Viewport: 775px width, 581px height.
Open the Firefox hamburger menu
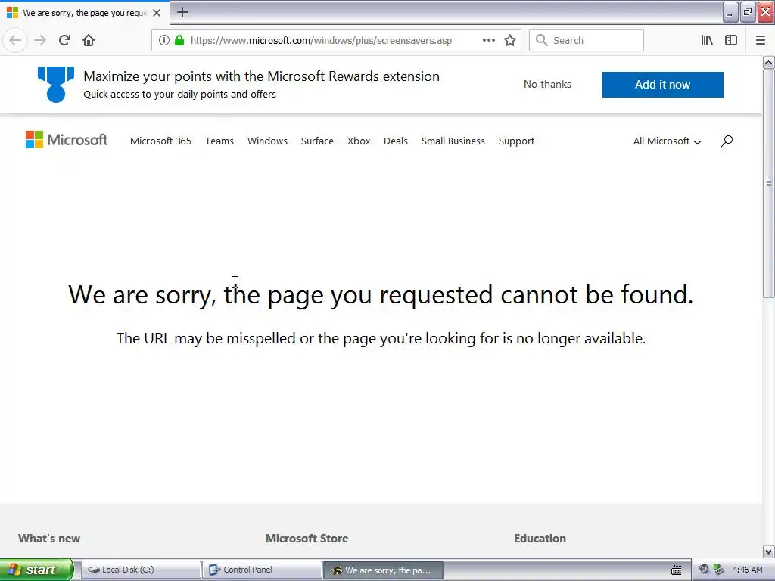click(761, 40)
